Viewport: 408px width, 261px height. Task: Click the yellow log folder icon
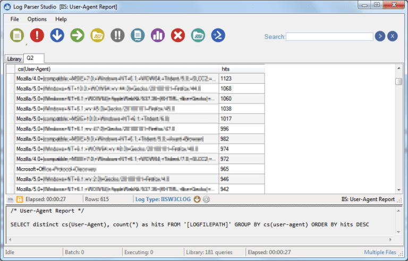coord(98,36)
